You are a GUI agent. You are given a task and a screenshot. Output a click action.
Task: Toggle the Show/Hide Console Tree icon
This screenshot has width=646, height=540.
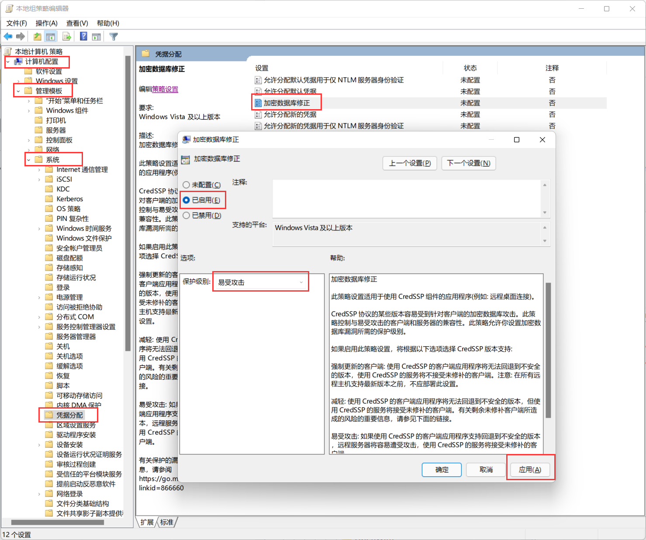[x=51, y=37]
